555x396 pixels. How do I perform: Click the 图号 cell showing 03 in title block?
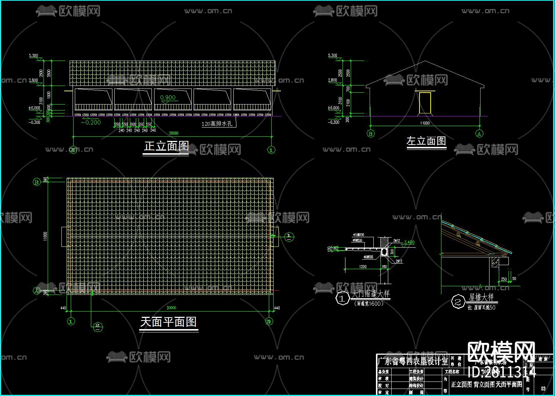point(543,388)
